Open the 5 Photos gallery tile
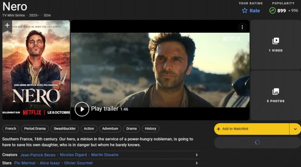The height and width of the screenshot is (167, 301). pos(275,95)
